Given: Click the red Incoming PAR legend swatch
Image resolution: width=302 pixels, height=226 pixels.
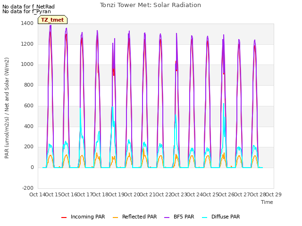Looking at the screenshot, I should [x=64, y=217].
